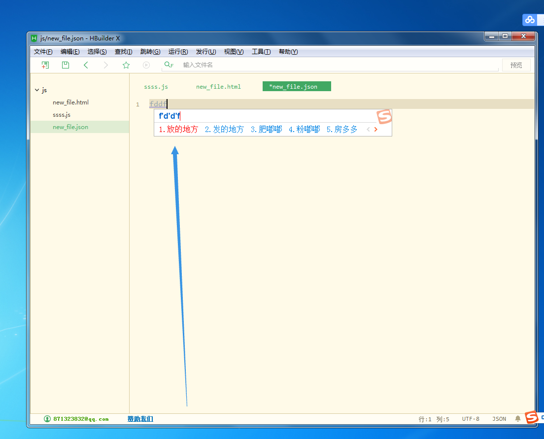Open the 赞助我们 link
The image size is (544, 439).
pos(140,419)
